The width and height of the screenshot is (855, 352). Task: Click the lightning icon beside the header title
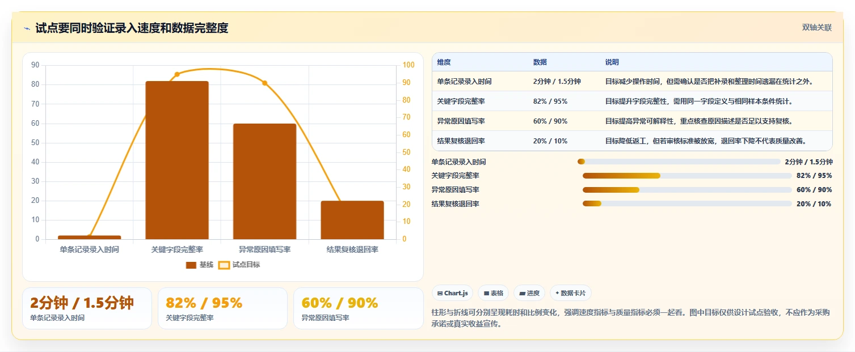click(x=27, y=28)
